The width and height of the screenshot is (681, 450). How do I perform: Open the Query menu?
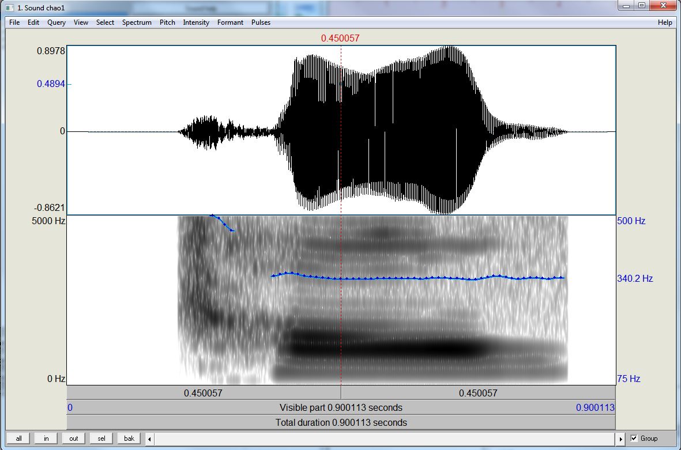click(57, 22)
